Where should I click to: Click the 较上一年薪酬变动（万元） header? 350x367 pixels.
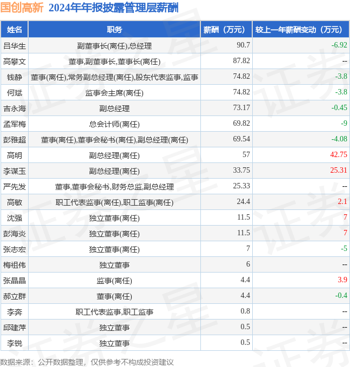(x=301, y=30)
